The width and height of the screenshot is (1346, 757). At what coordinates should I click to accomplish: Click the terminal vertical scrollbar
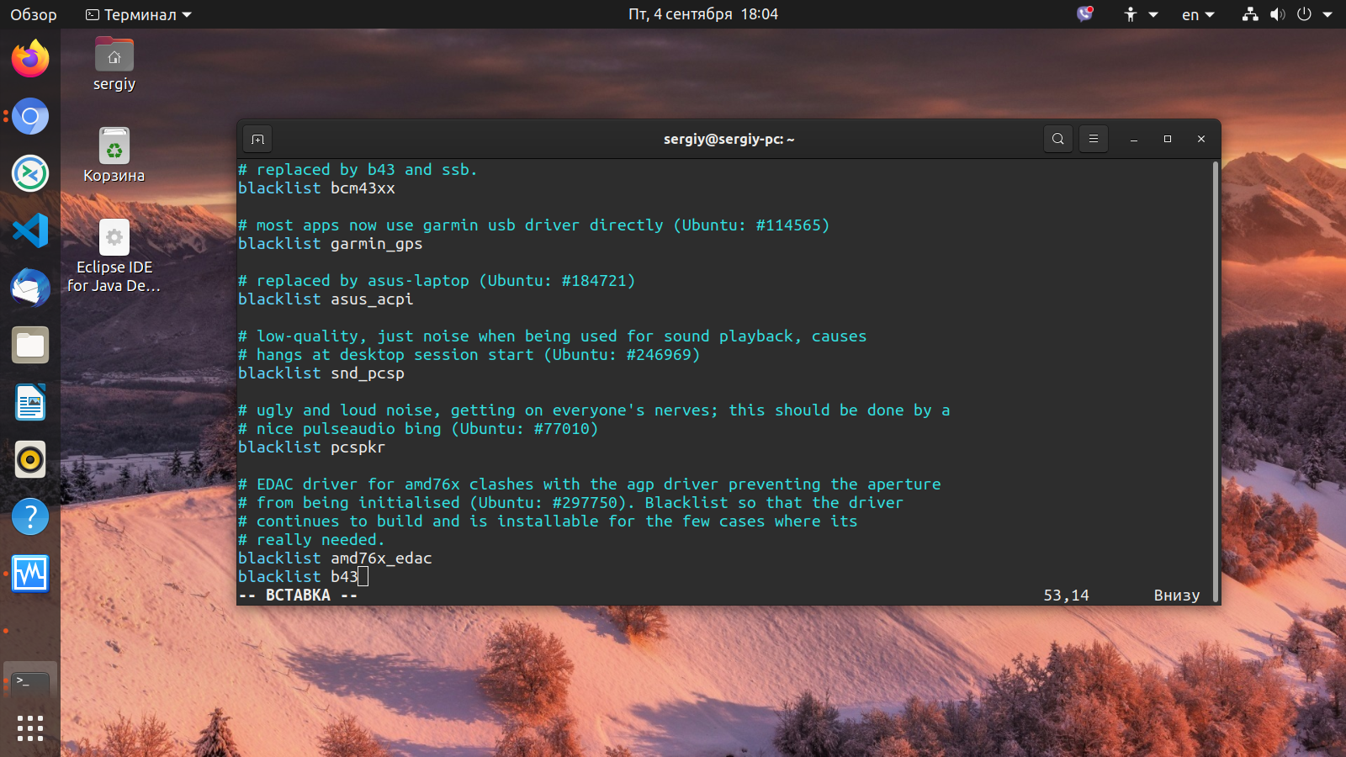tap(1216, 381)
